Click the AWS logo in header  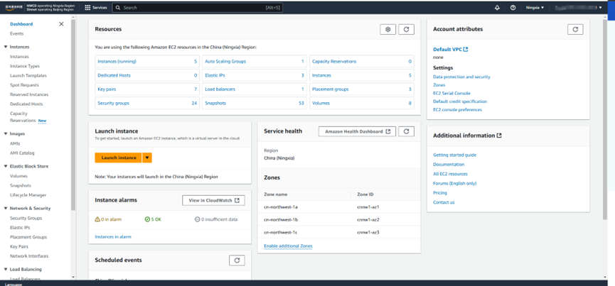[13, 7]
